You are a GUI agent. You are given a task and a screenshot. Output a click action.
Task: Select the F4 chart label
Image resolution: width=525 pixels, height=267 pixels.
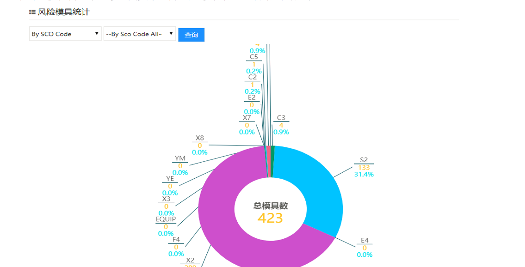pos(176,247)
